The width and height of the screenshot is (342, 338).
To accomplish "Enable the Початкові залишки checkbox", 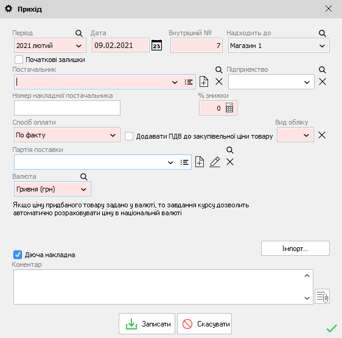I will [19, 60].
